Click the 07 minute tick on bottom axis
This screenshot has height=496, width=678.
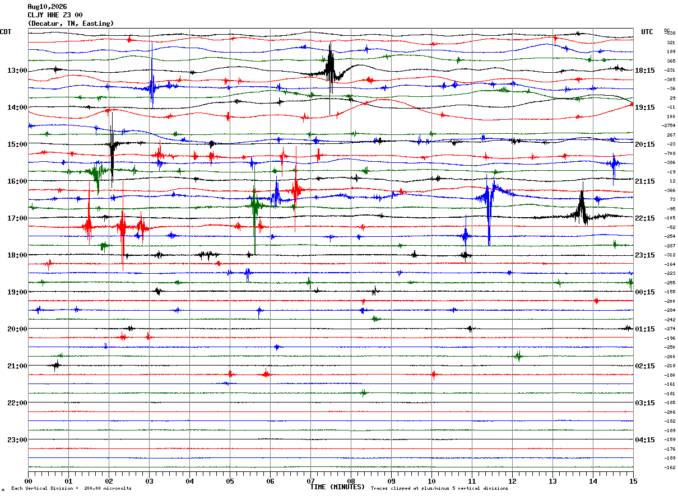click(x=310, y=481)
